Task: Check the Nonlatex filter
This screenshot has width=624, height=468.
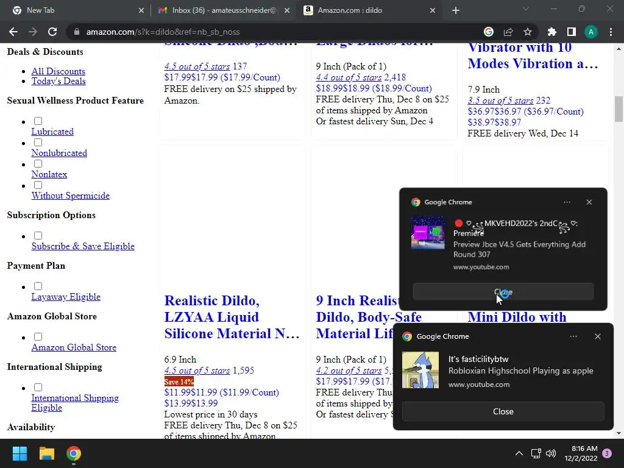Action: click(38, 163)
